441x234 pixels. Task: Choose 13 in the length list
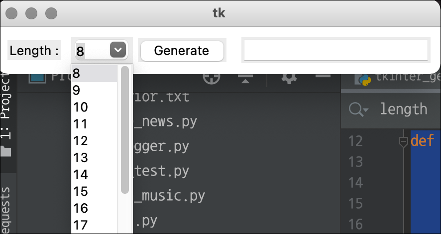tap(94, 158)
